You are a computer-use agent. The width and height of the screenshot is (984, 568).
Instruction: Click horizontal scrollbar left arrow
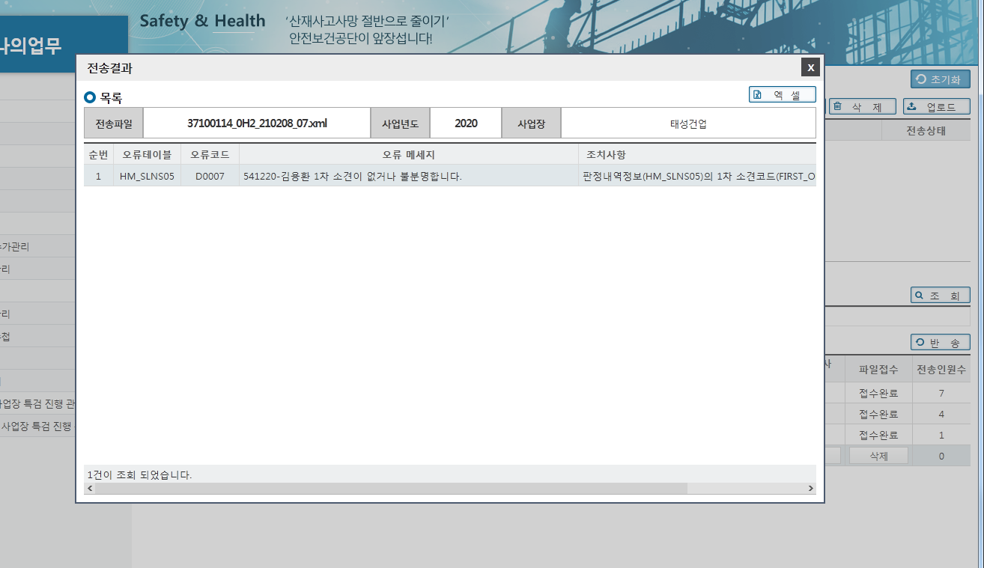coord(90,488)
